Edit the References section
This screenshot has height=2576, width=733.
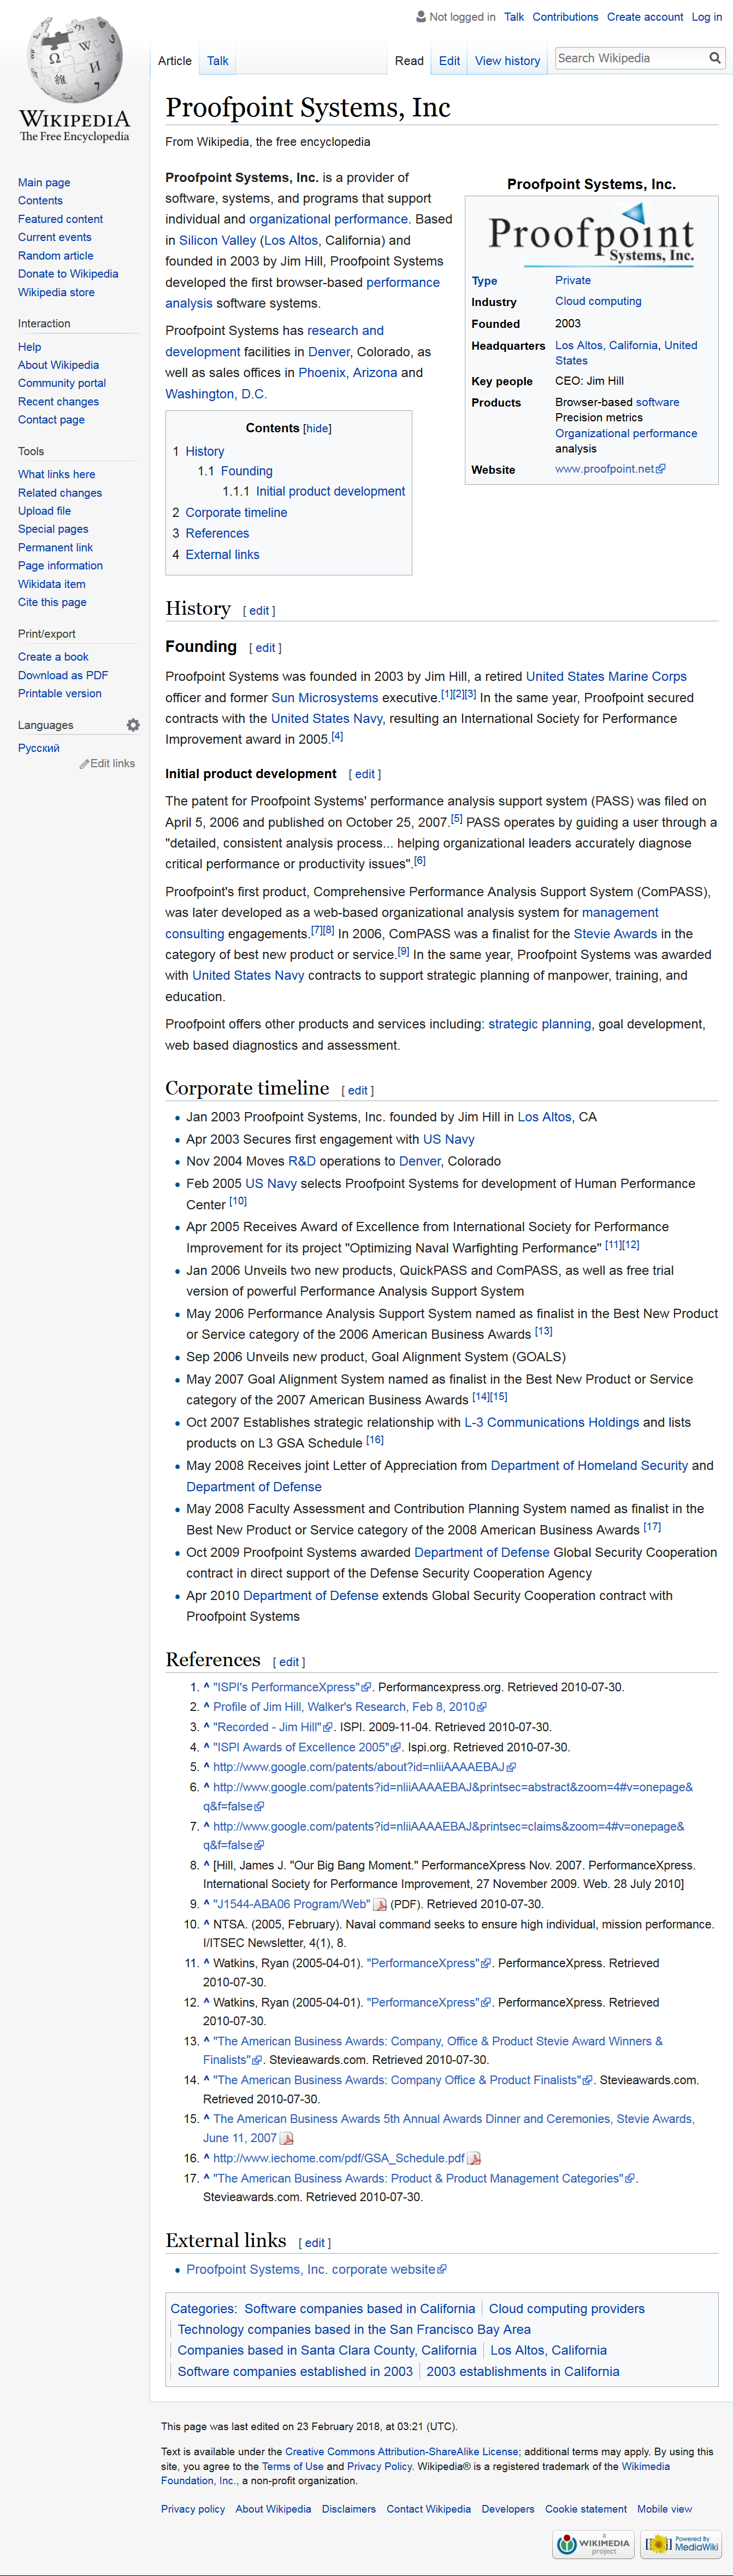pos(289,1663)
